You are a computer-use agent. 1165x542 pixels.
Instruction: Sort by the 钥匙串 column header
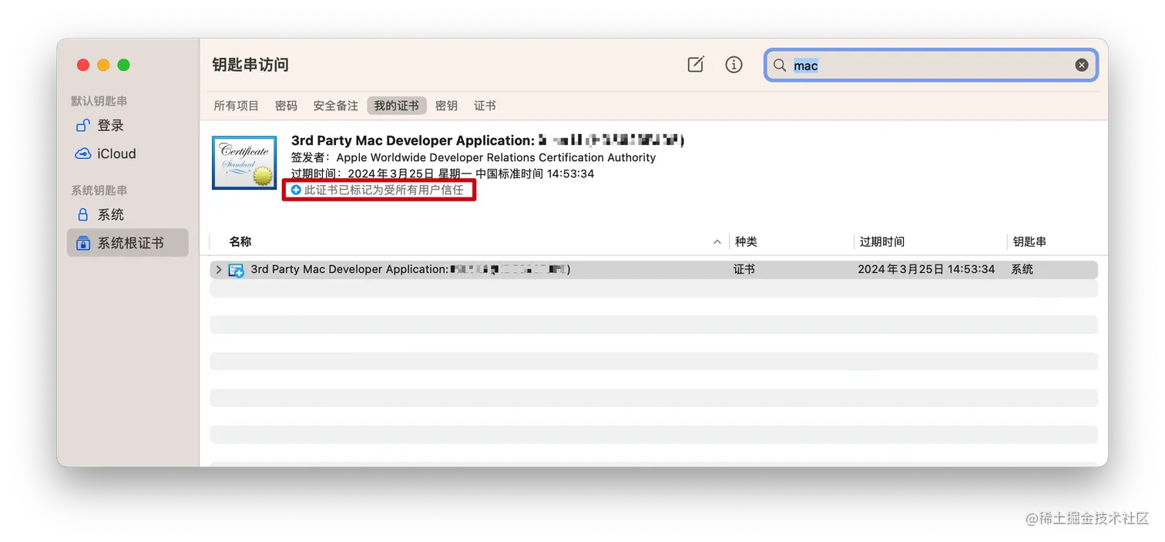(1029, 242)
